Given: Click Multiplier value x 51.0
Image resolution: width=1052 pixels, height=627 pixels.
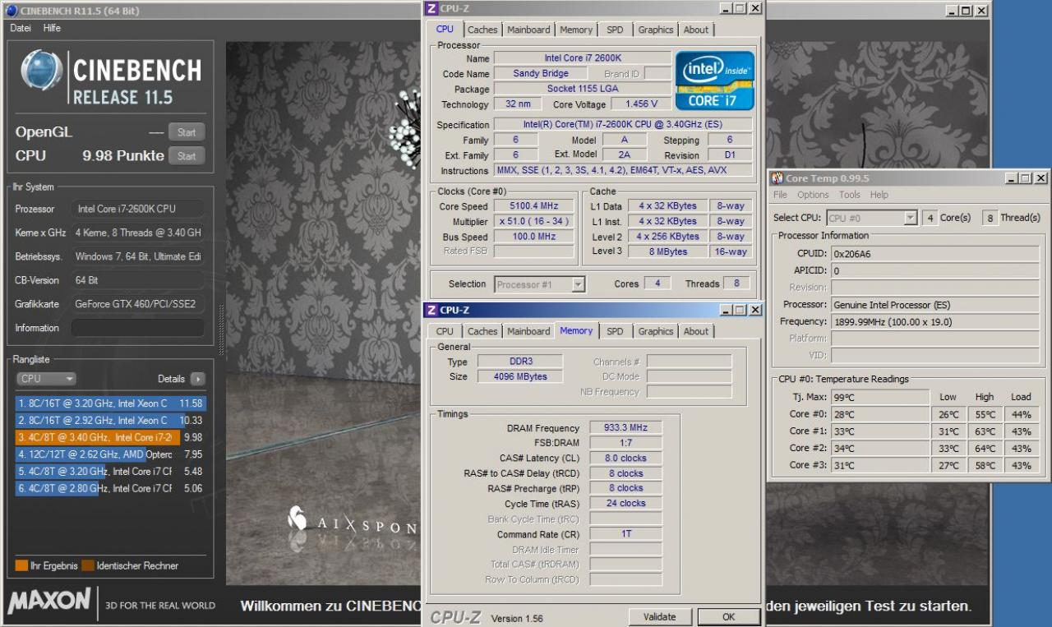Looking at the screenshot, I should click(533, 222).
